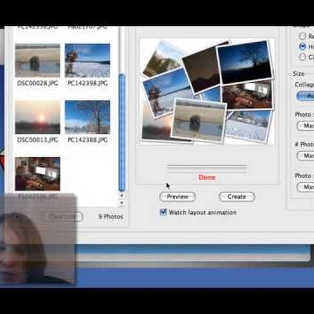The height and width of the screenshot is (314, 314).
Task: Select the desk with monitors photo thumbnail
Action: (38, 174)
